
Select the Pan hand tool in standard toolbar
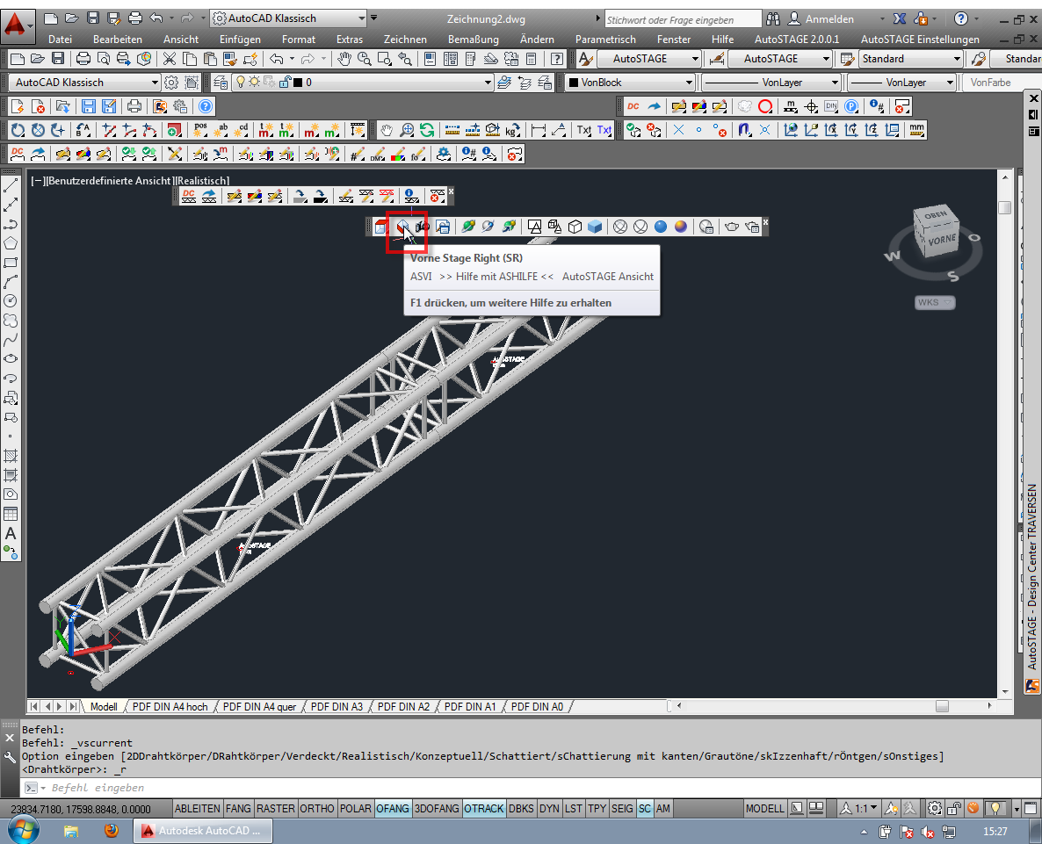[344, 59]
